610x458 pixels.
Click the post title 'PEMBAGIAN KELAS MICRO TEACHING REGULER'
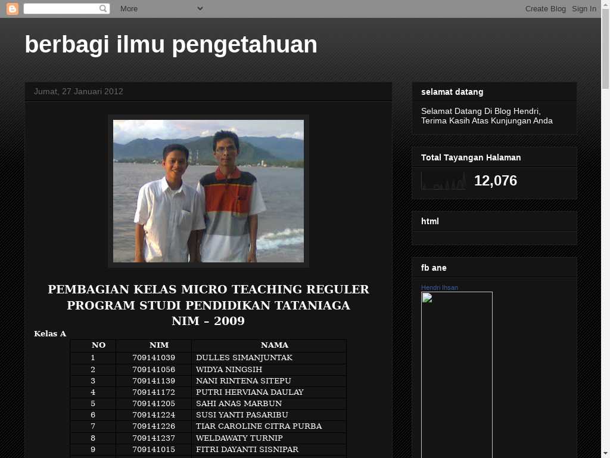[208, 289]
